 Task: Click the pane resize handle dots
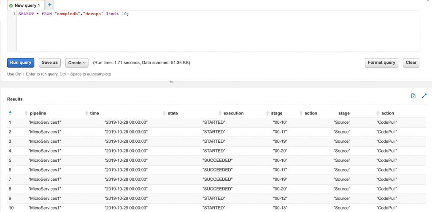point(171,82)
